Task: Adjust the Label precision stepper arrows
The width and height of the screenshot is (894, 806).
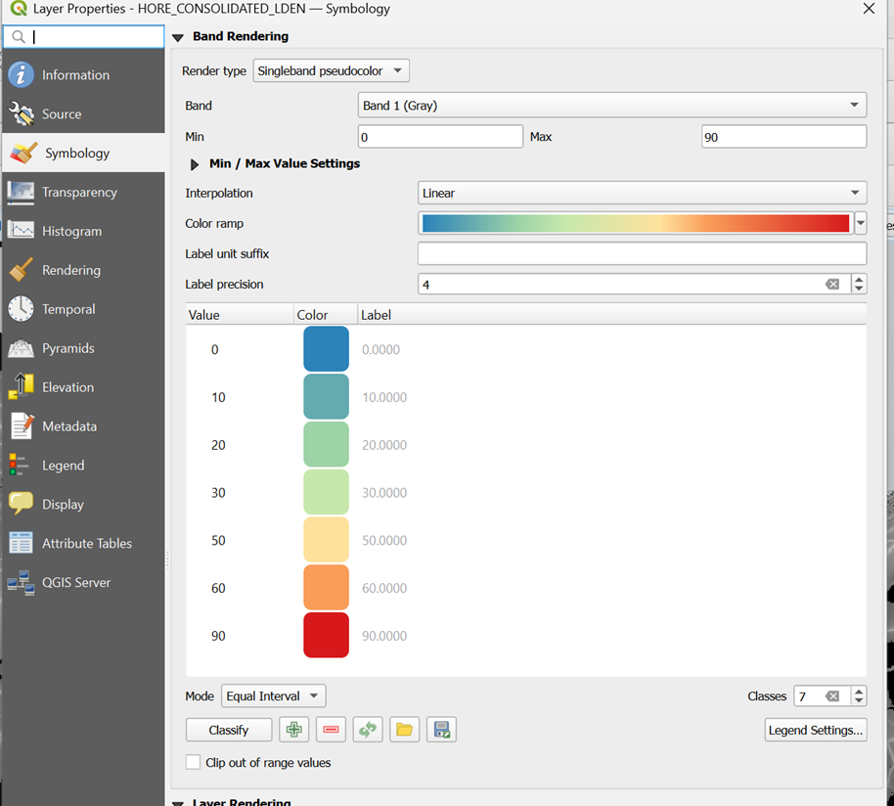Action: [x=859, y=284]
